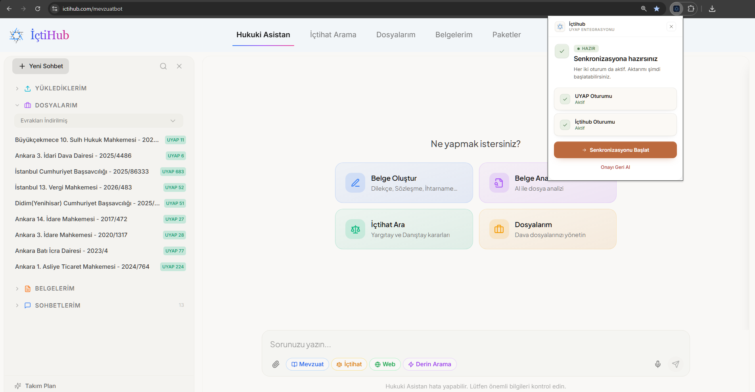Click the Hazır status checkmark box
The width and height of the screenshot is (755, 392).
[x=562, y=51]
